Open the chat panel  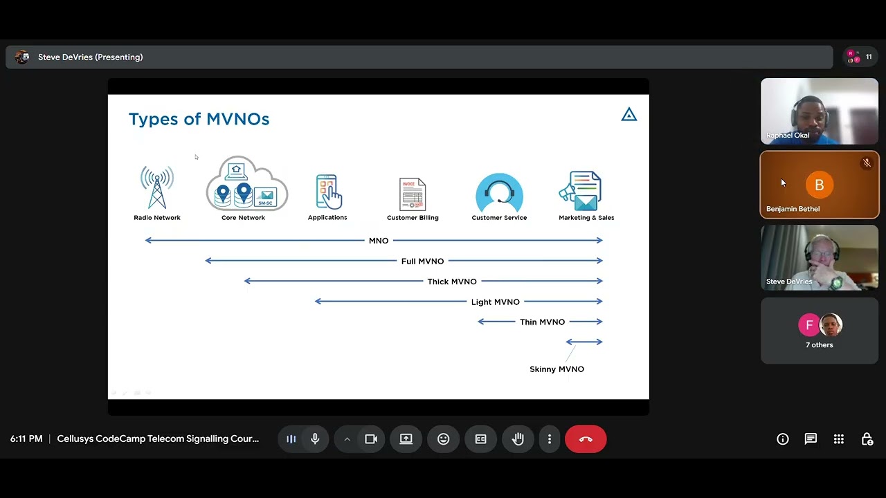811,439
